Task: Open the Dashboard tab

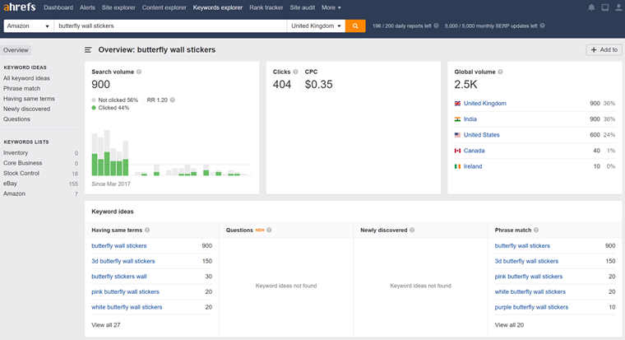Action: click(x=58, y=7)
